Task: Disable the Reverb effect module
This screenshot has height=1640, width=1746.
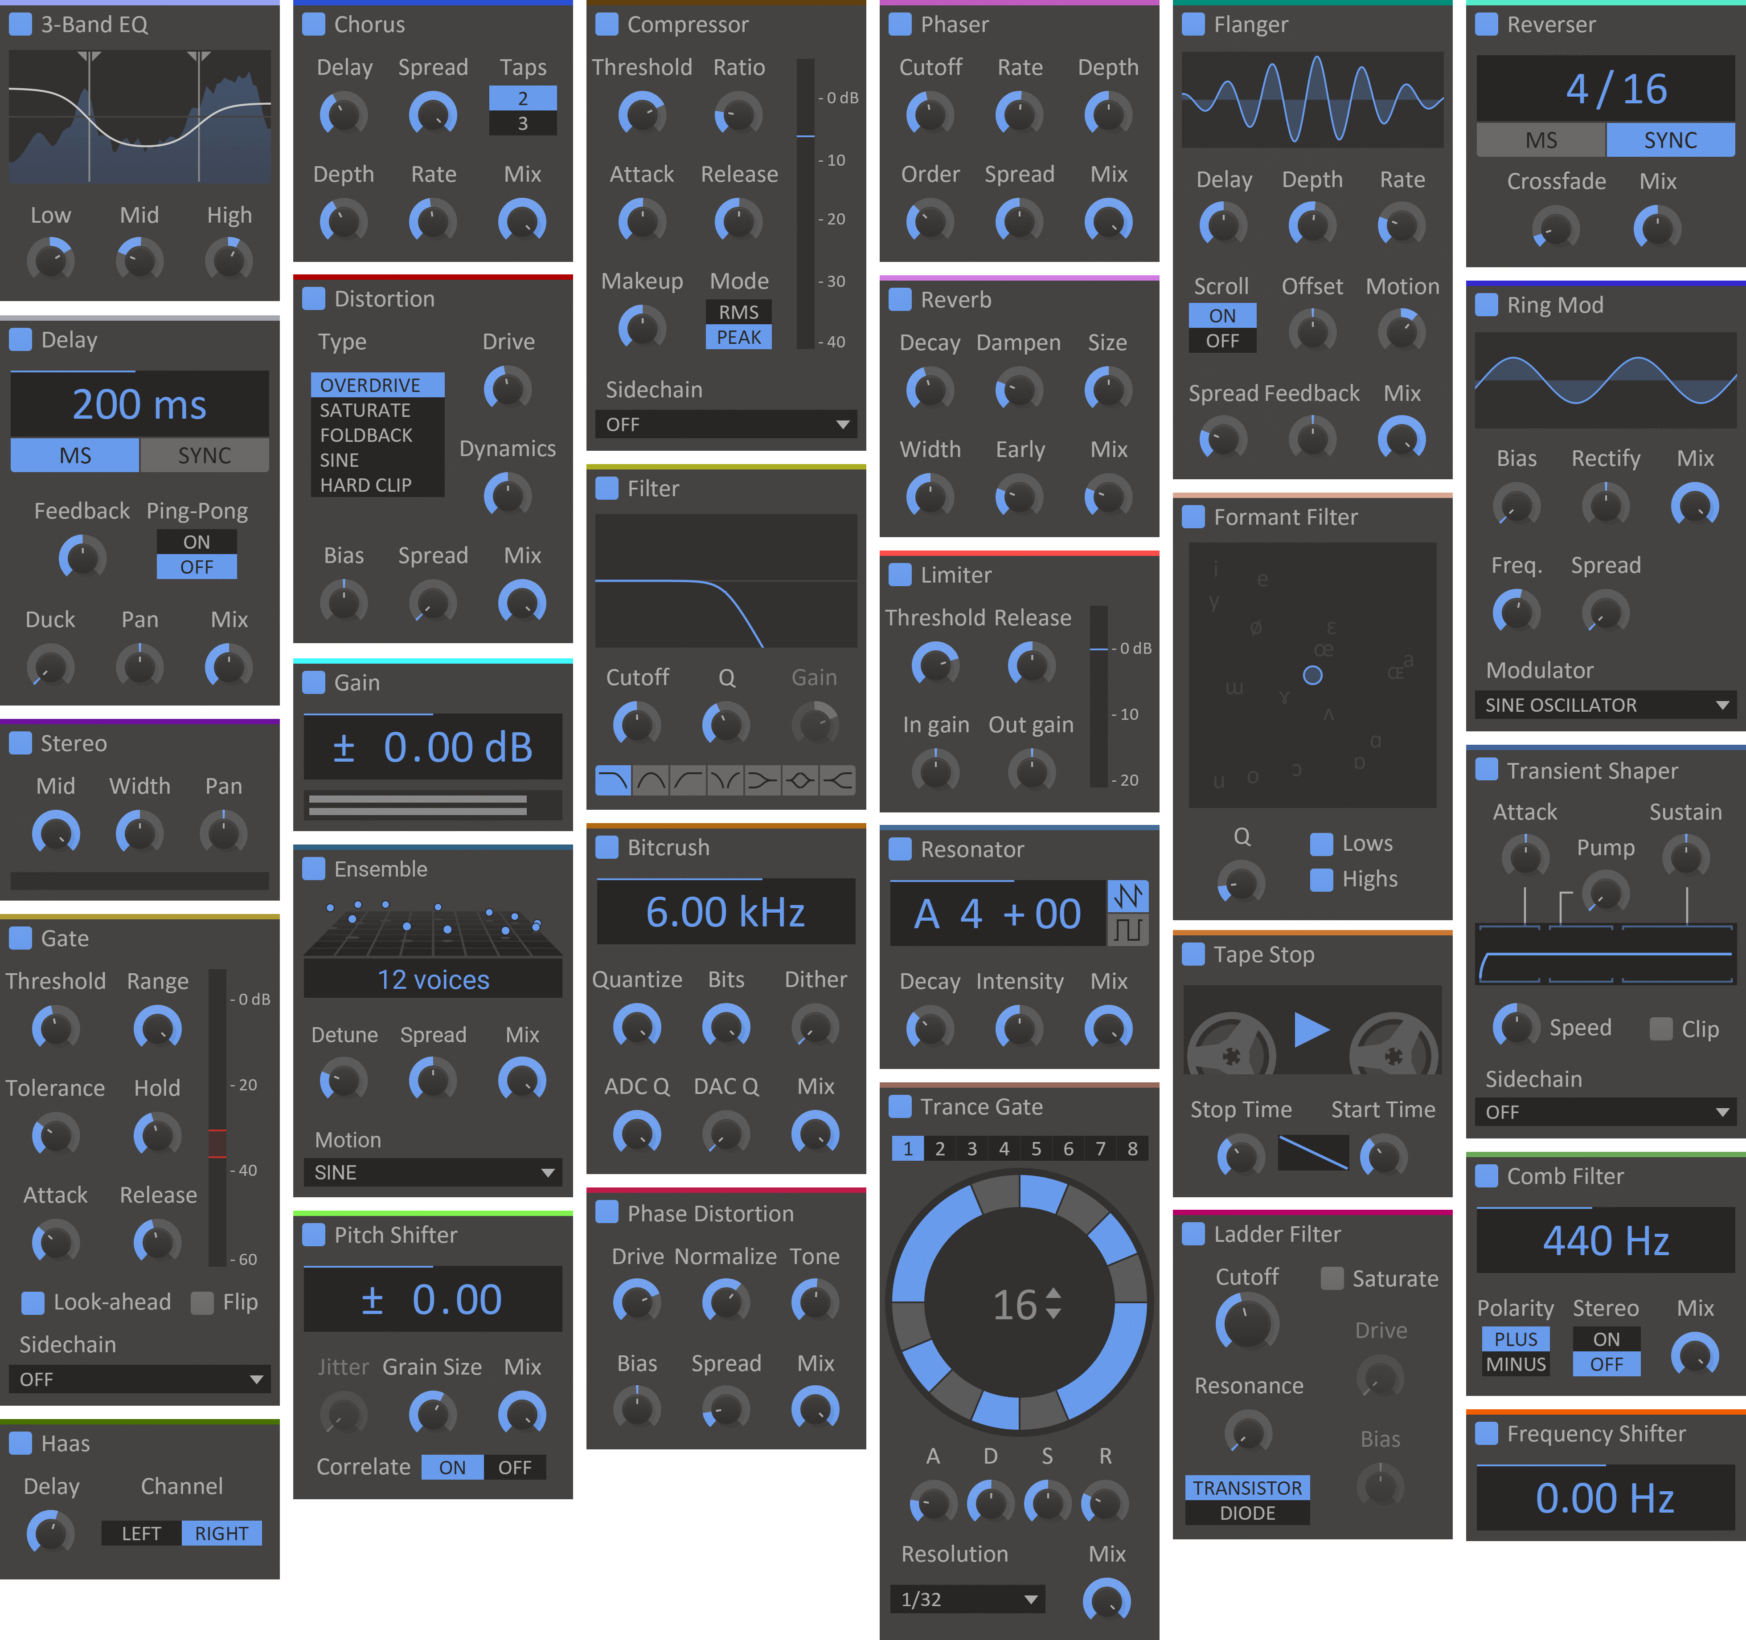Action: [900, 300]
